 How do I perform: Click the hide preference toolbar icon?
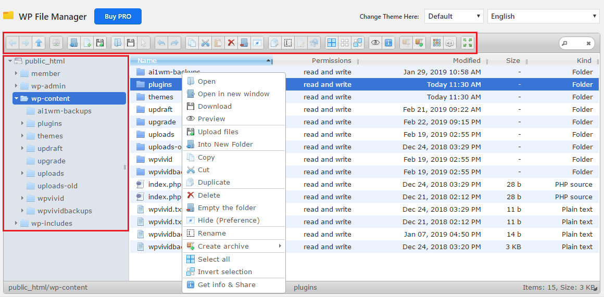256,43
